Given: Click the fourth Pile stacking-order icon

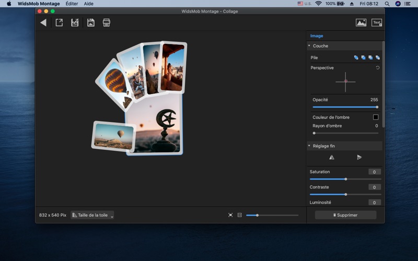Looking at the screenshot, I should 378,57.
